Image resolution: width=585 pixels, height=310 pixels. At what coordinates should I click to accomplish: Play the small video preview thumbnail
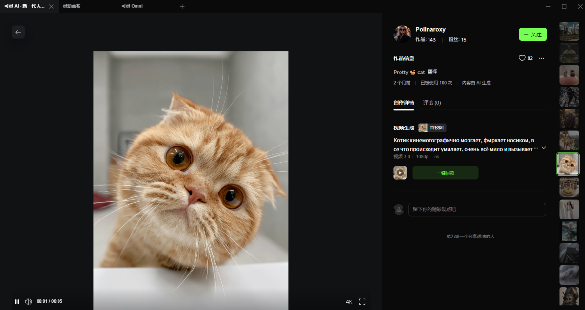pyautogui.click(x=400, y=173)
